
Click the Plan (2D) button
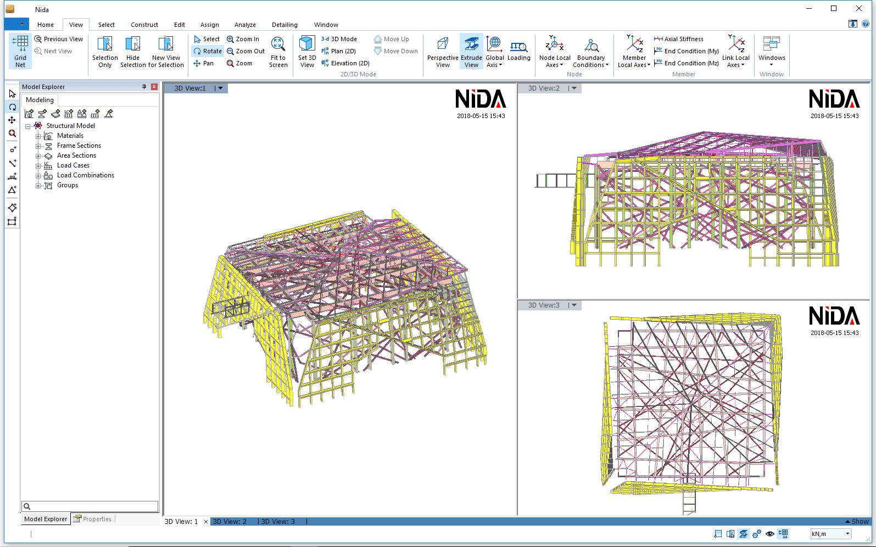pyautogui.click(x=338, y=51)
